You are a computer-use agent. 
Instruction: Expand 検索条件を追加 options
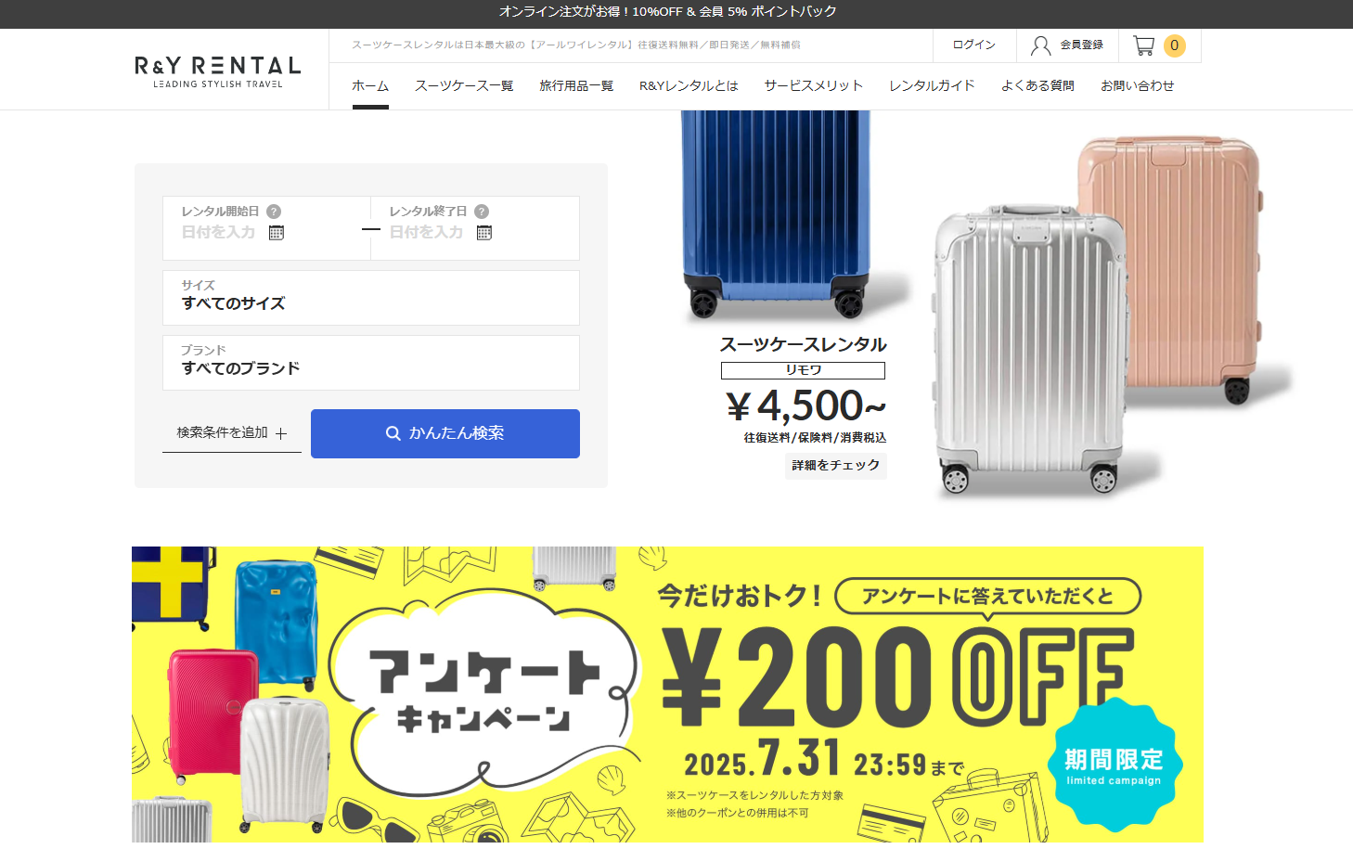pos(232,433)
